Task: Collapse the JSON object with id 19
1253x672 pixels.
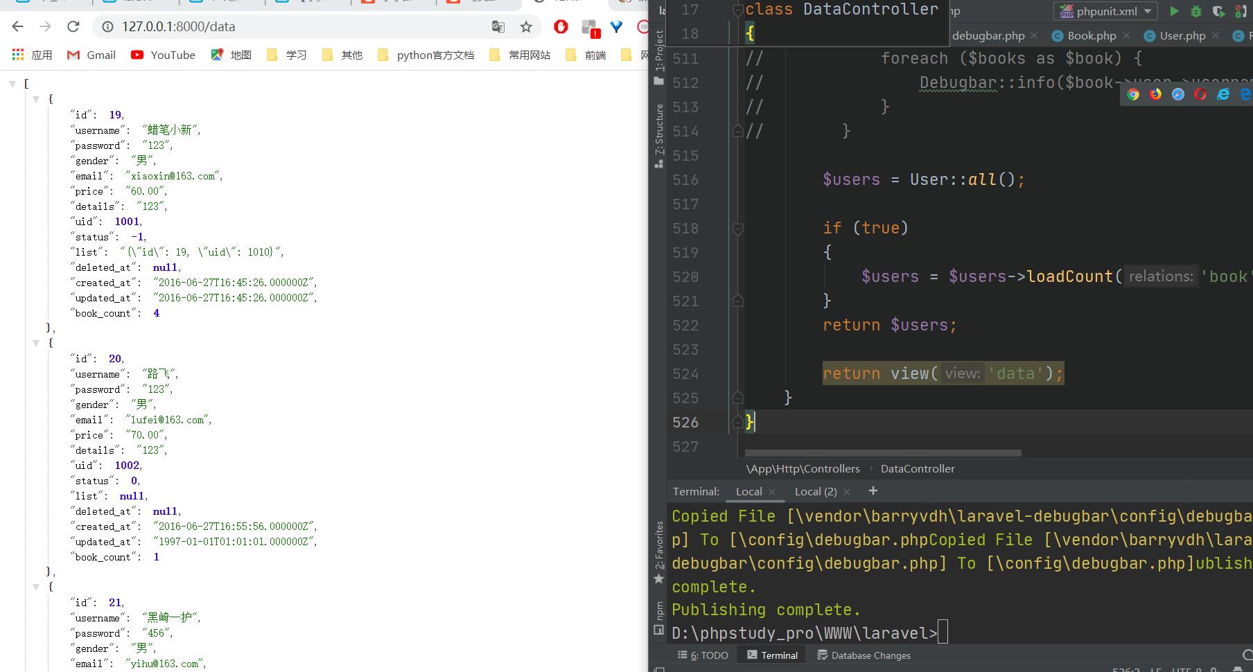Action: (36, 99)
